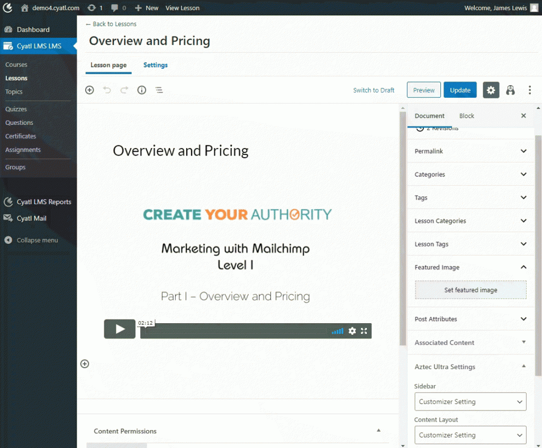Screen dimensions: 542x448
Task: Go to Courses in the sidebar
Action: [x=16, y=65]
